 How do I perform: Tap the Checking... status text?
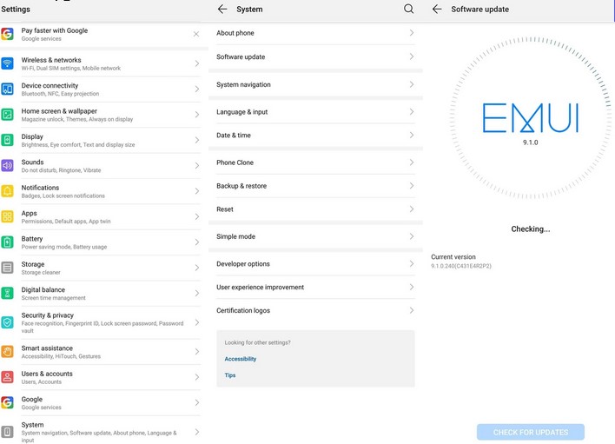(530, 229)
